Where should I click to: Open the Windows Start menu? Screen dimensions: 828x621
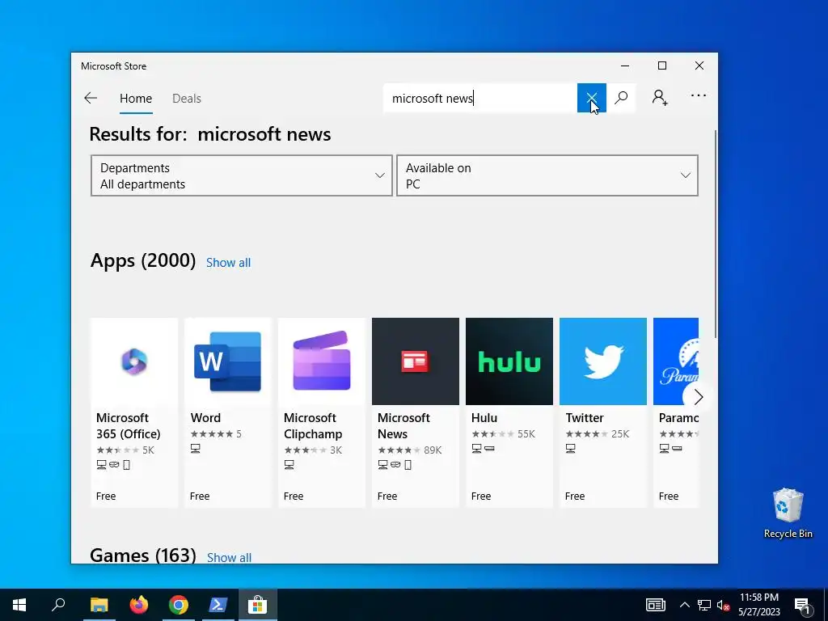[19, 605]
